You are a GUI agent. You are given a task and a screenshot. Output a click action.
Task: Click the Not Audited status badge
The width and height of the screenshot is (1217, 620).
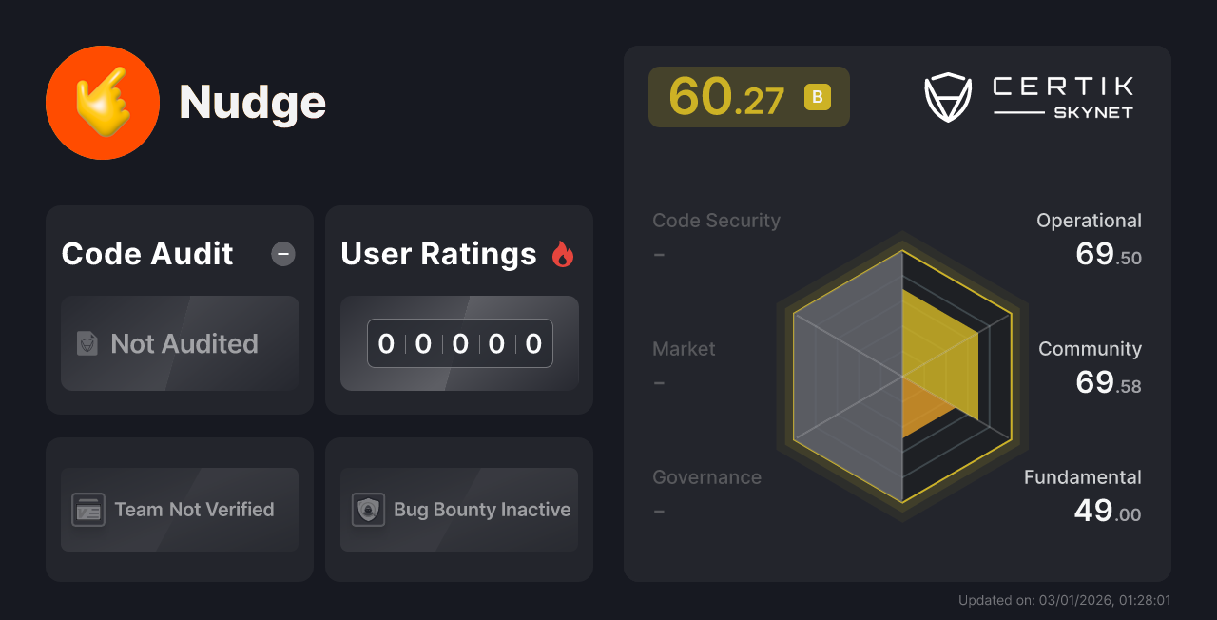180,344
